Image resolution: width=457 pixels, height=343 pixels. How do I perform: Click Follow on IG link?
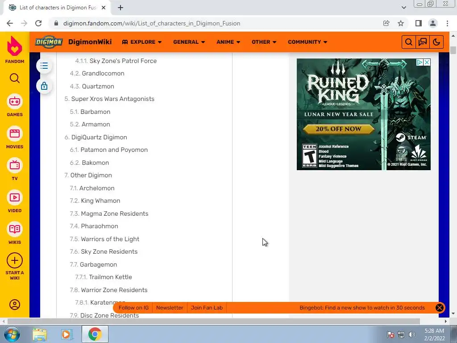click(133, 308)
